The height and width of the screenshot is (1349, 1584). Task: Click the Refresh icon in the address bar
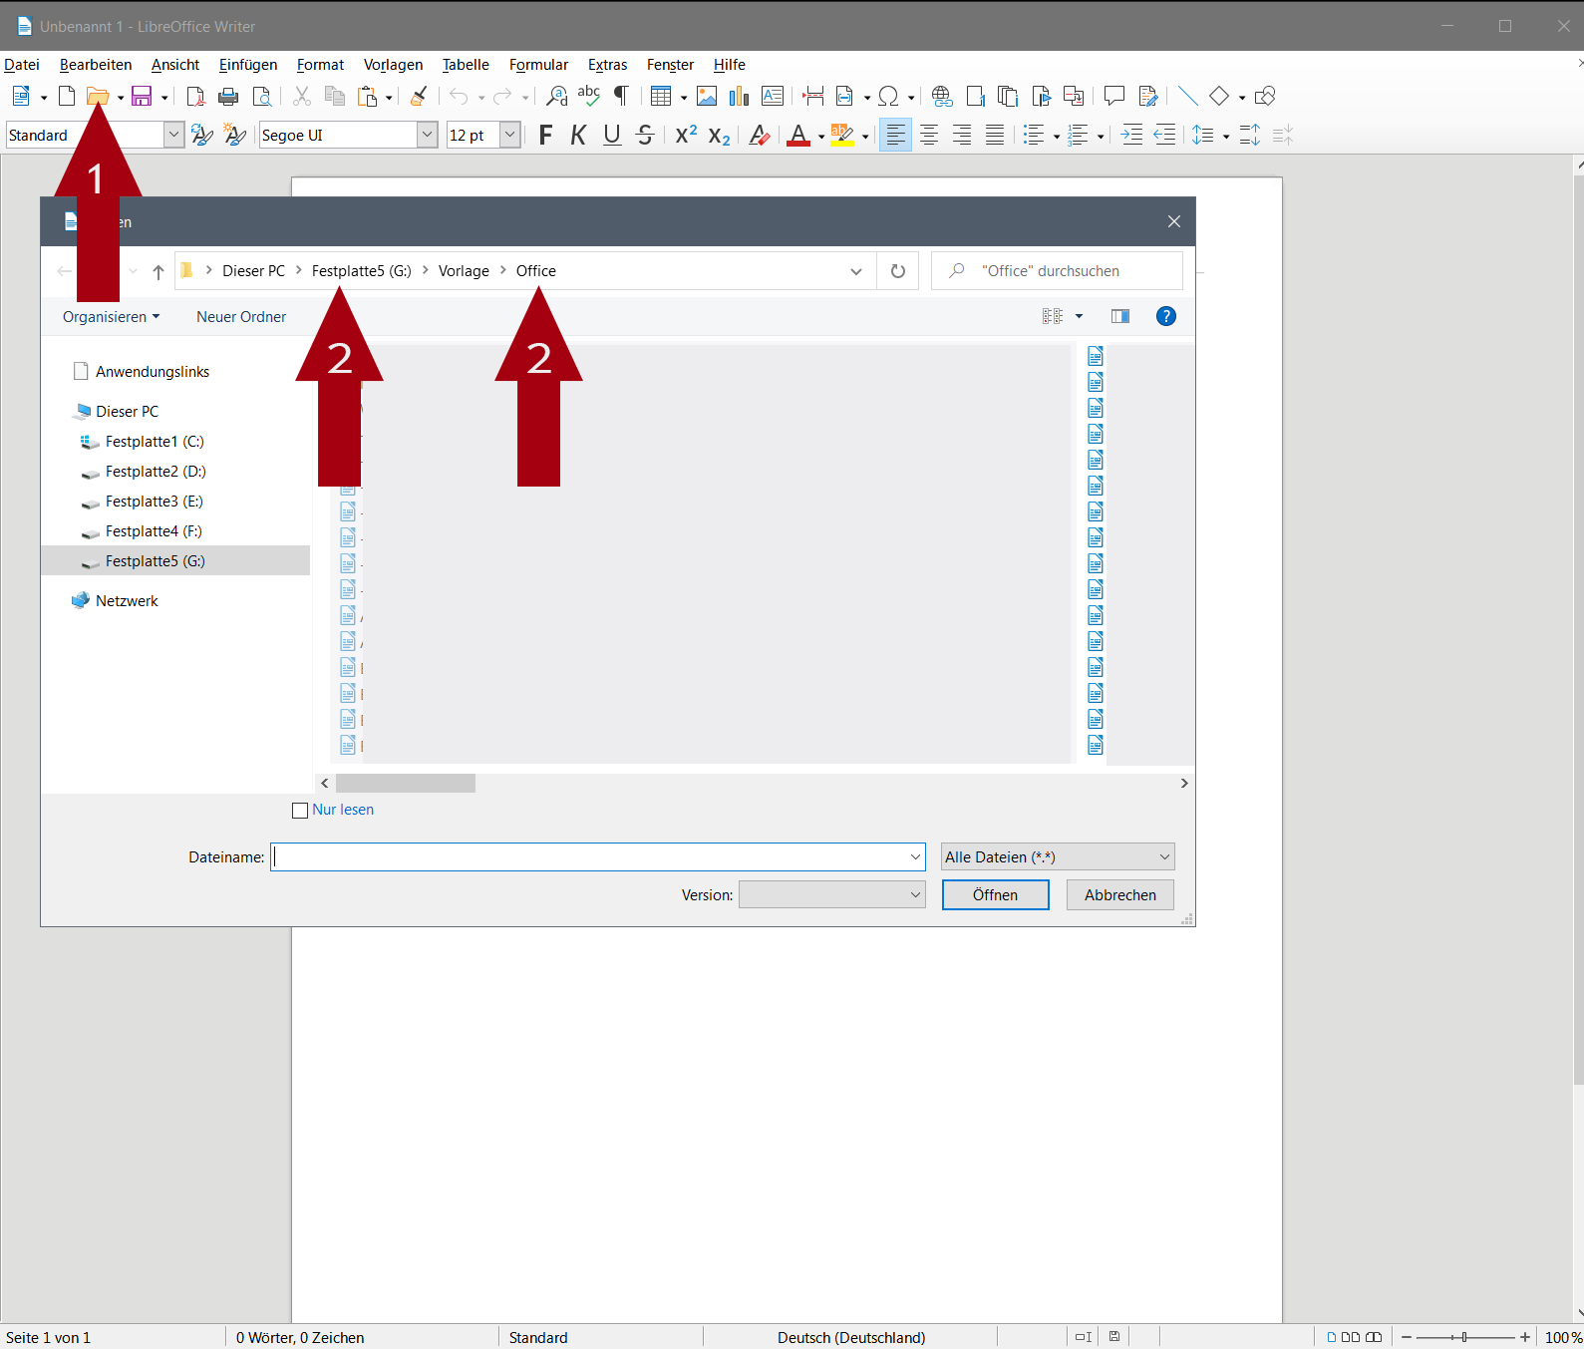(898, 271)
